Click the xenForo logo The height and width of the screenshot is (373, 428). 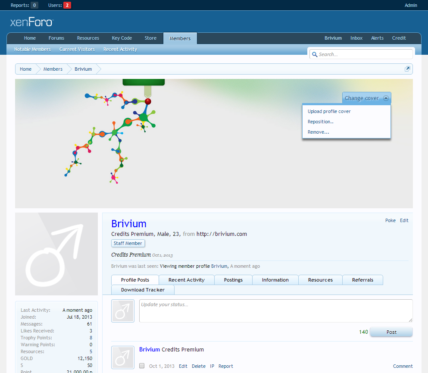[31, 22]
